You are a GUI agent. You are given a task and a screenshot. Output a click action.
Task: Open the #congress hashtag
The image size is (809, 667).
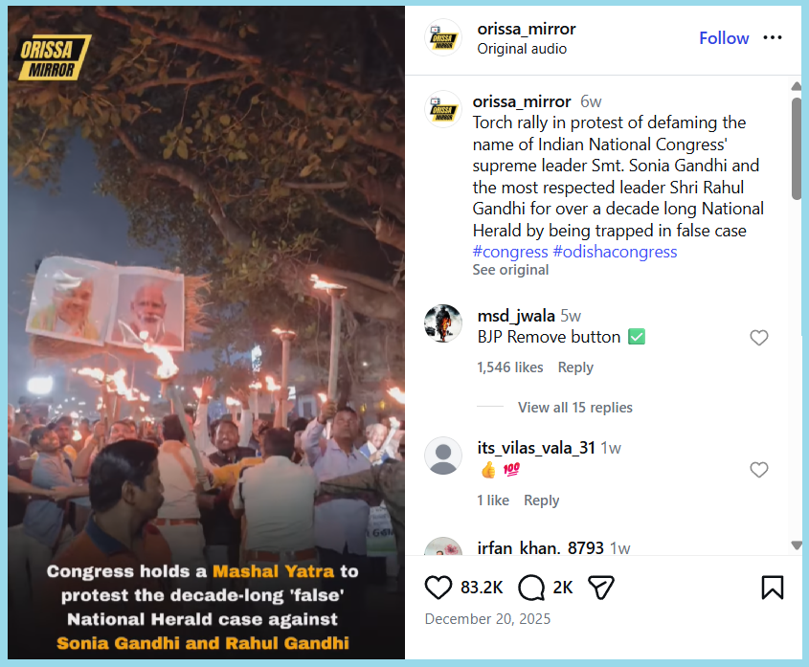coord(510,252)
